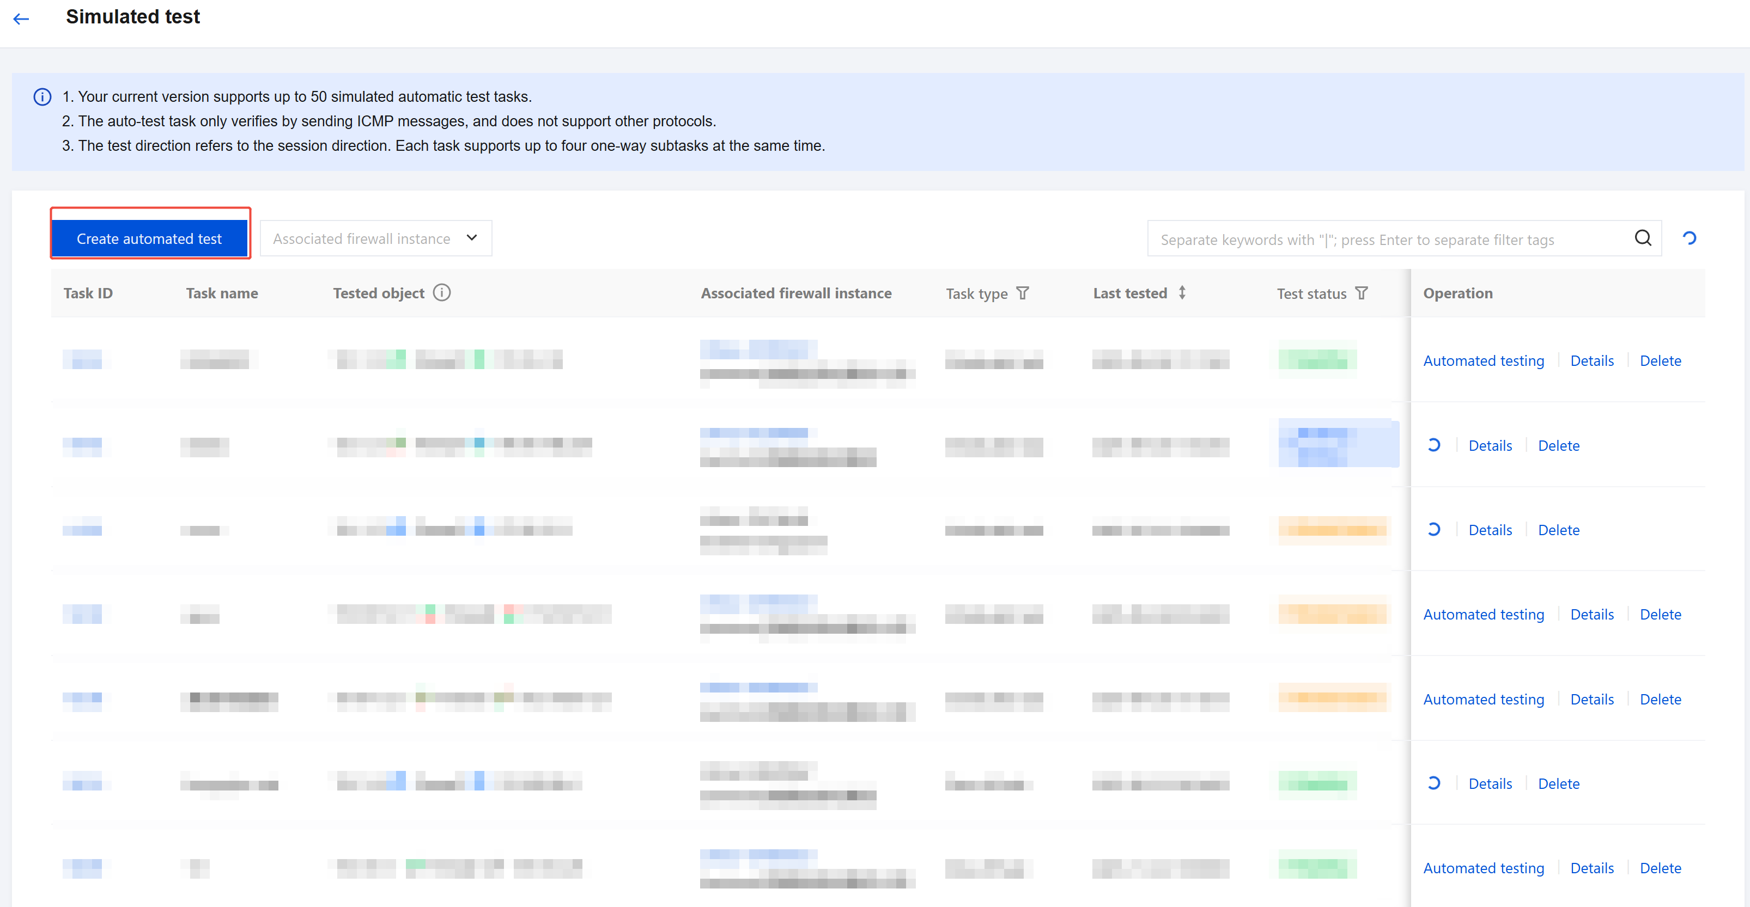Viewport: 1750px width, 907px height.
Task: Click Automated testing in fifth row
Action: [1484, 699]
